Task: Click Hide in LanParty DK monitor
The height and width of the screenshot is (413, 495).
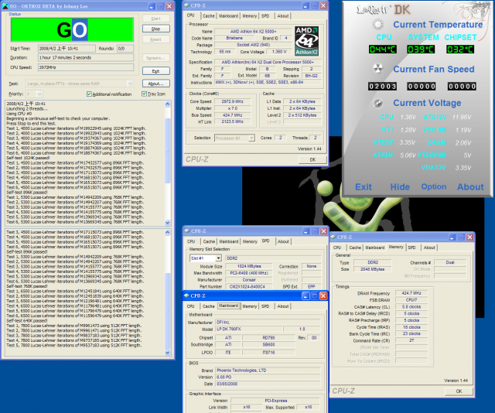Action: (x=400, y=187)
